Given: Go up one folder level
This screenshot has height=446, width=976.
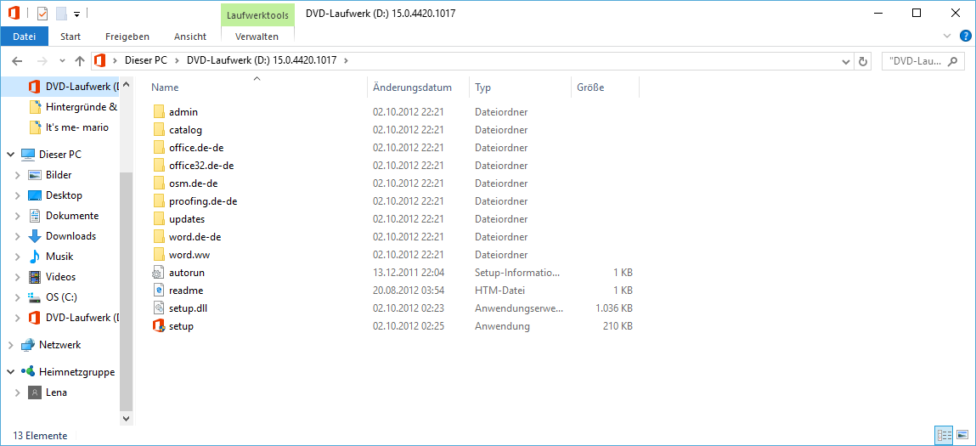Looking at the screenshot, I should pos(79,61).
